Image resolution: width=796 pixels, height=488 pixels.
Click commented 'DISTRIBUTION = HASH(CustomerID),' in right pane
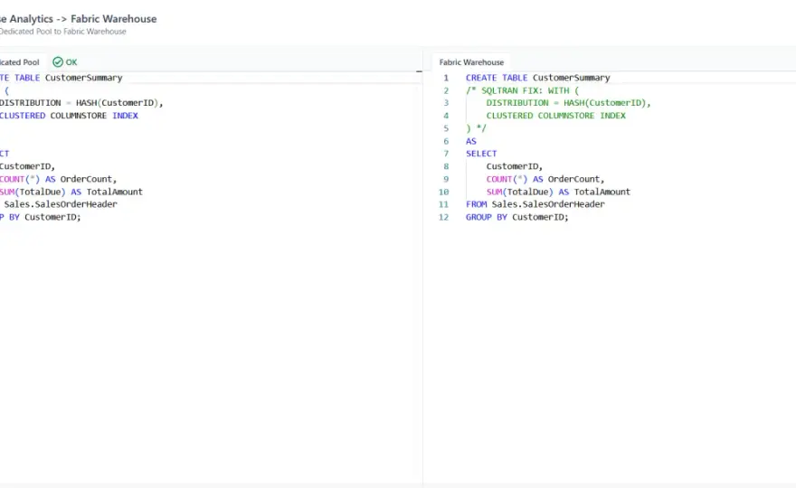coord(568,103)
